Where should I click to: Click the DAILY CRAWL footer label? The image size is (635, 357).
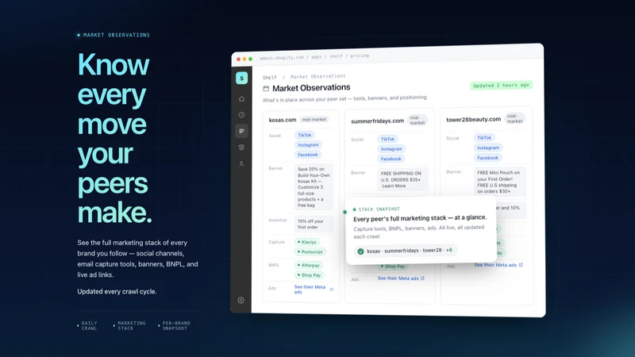click(x=90, y=326)
